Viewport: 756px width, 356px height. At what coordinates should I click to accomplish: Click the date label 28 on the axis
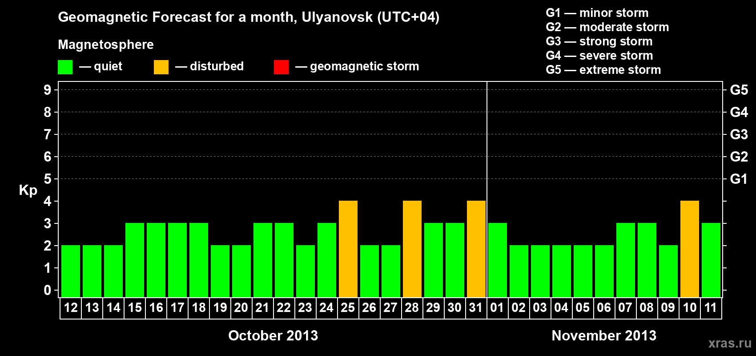412,308
